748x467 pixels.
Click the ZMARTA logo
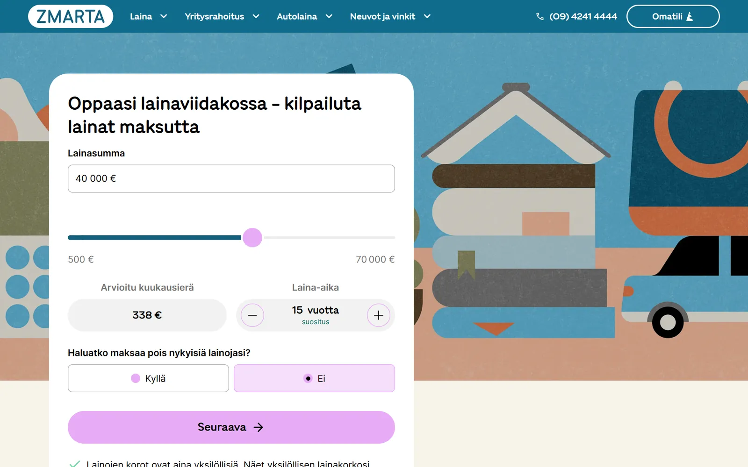[71, 16]
